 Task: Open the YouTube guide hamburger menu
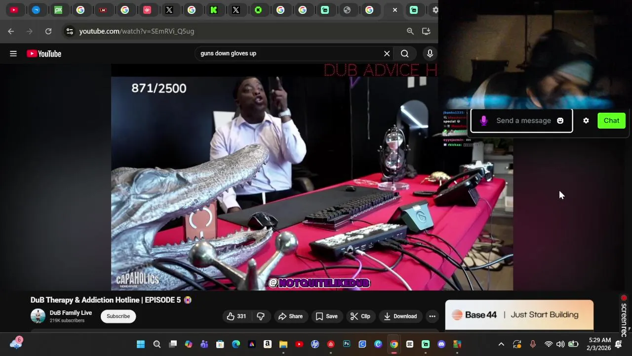click(x=13, y=53)
